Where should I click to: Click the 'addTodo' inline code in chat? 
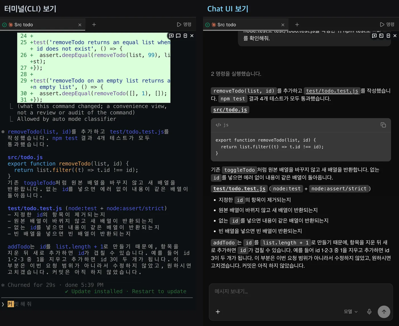(x=224, y=243)
